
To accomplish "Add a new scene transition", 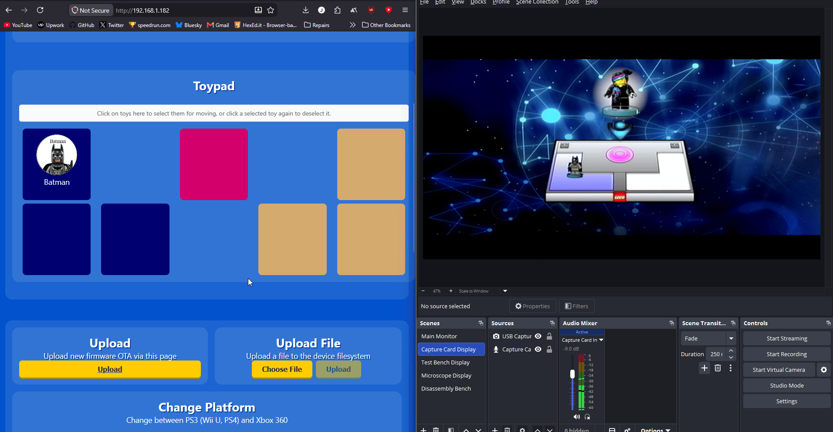I will 704,368.
